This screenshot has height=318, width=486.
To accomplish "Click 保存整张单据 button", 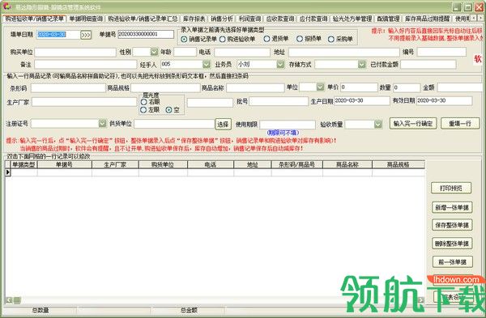I will coord(452,225).
